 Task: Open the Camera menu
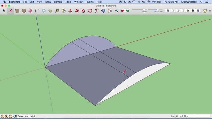(x=58, y=2)
